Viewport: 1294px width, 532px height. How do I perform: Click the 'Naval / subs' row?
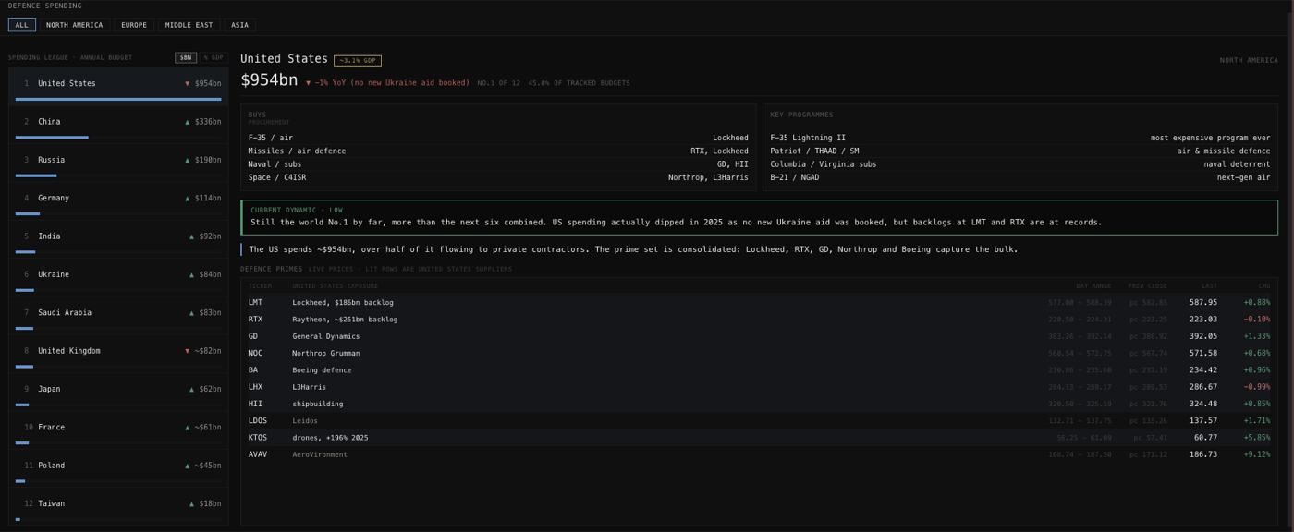click(498, 164)
